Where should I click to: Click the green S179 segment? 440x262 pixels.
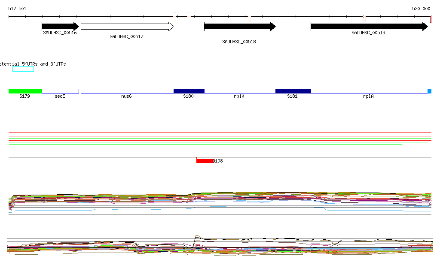[25, 91]
